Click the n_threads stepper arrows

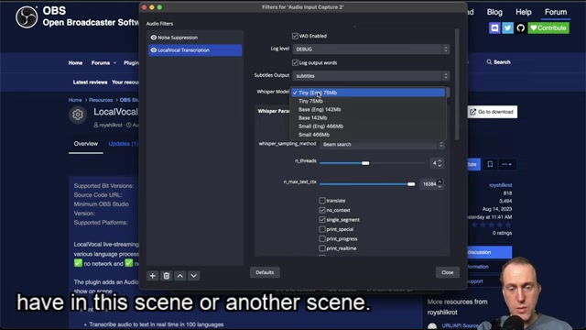tap(439, 163)
